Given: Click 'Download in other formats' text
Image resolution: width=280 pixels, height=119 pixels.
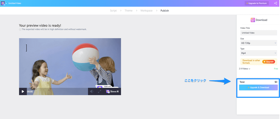Looking at the screenshot, I should tap(251, 62).
